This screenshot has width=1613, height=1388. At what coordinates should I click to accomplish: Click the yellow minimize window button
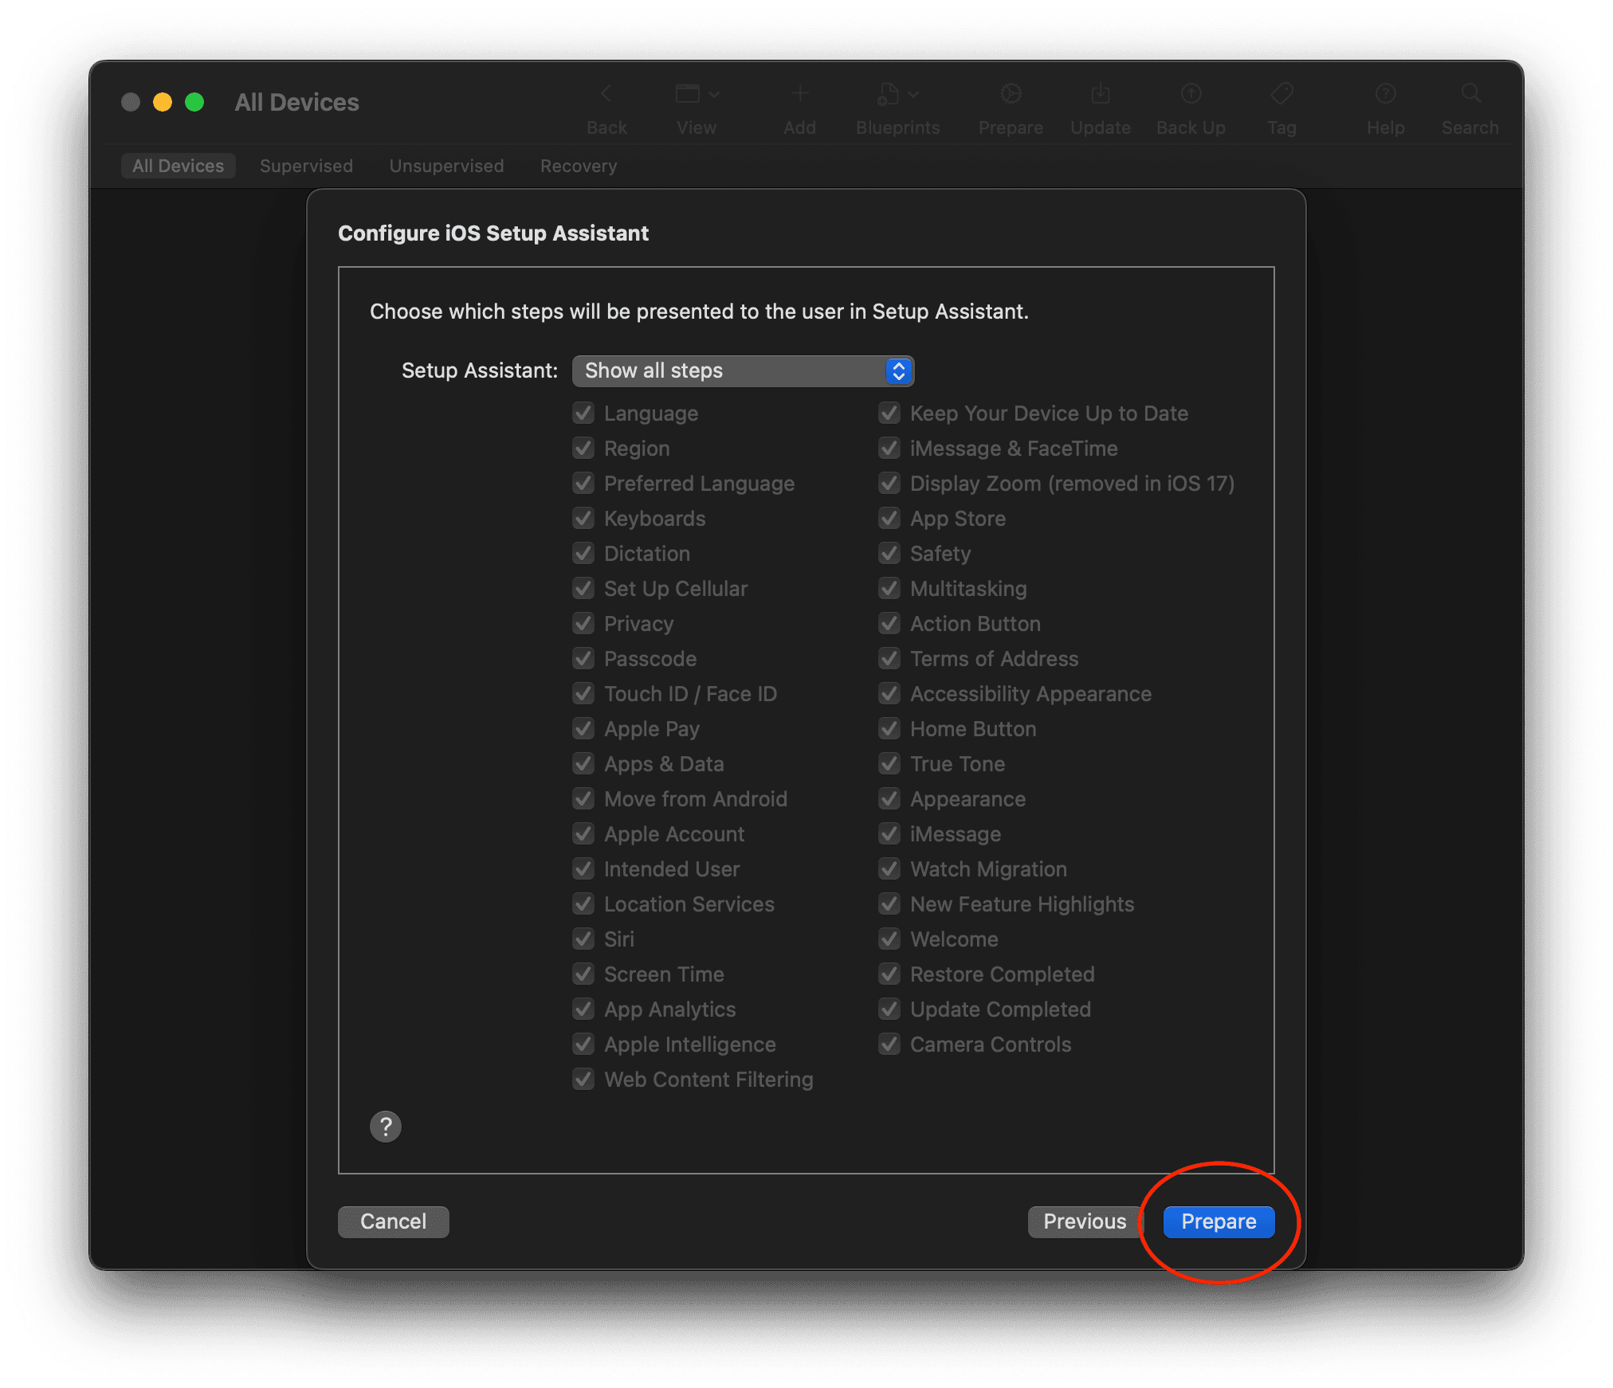point(163,102)
